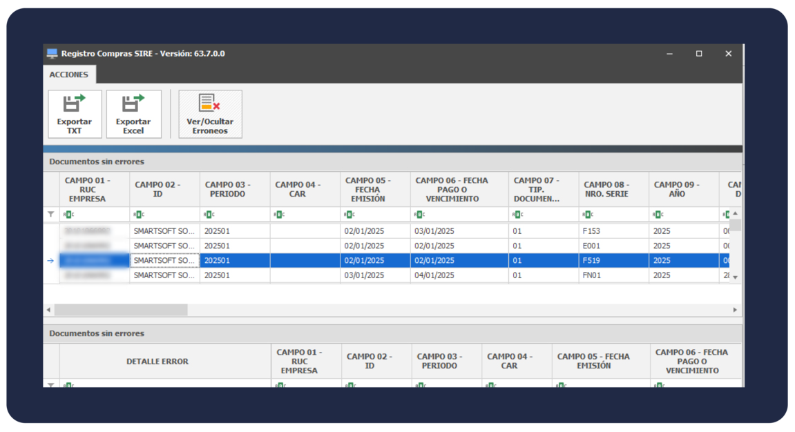Image resolution: width=795 pixels, height=432 pixels.
Task: Open filter condition icon under CAMPO 03 PERIODO
Action: coord(209,215)
